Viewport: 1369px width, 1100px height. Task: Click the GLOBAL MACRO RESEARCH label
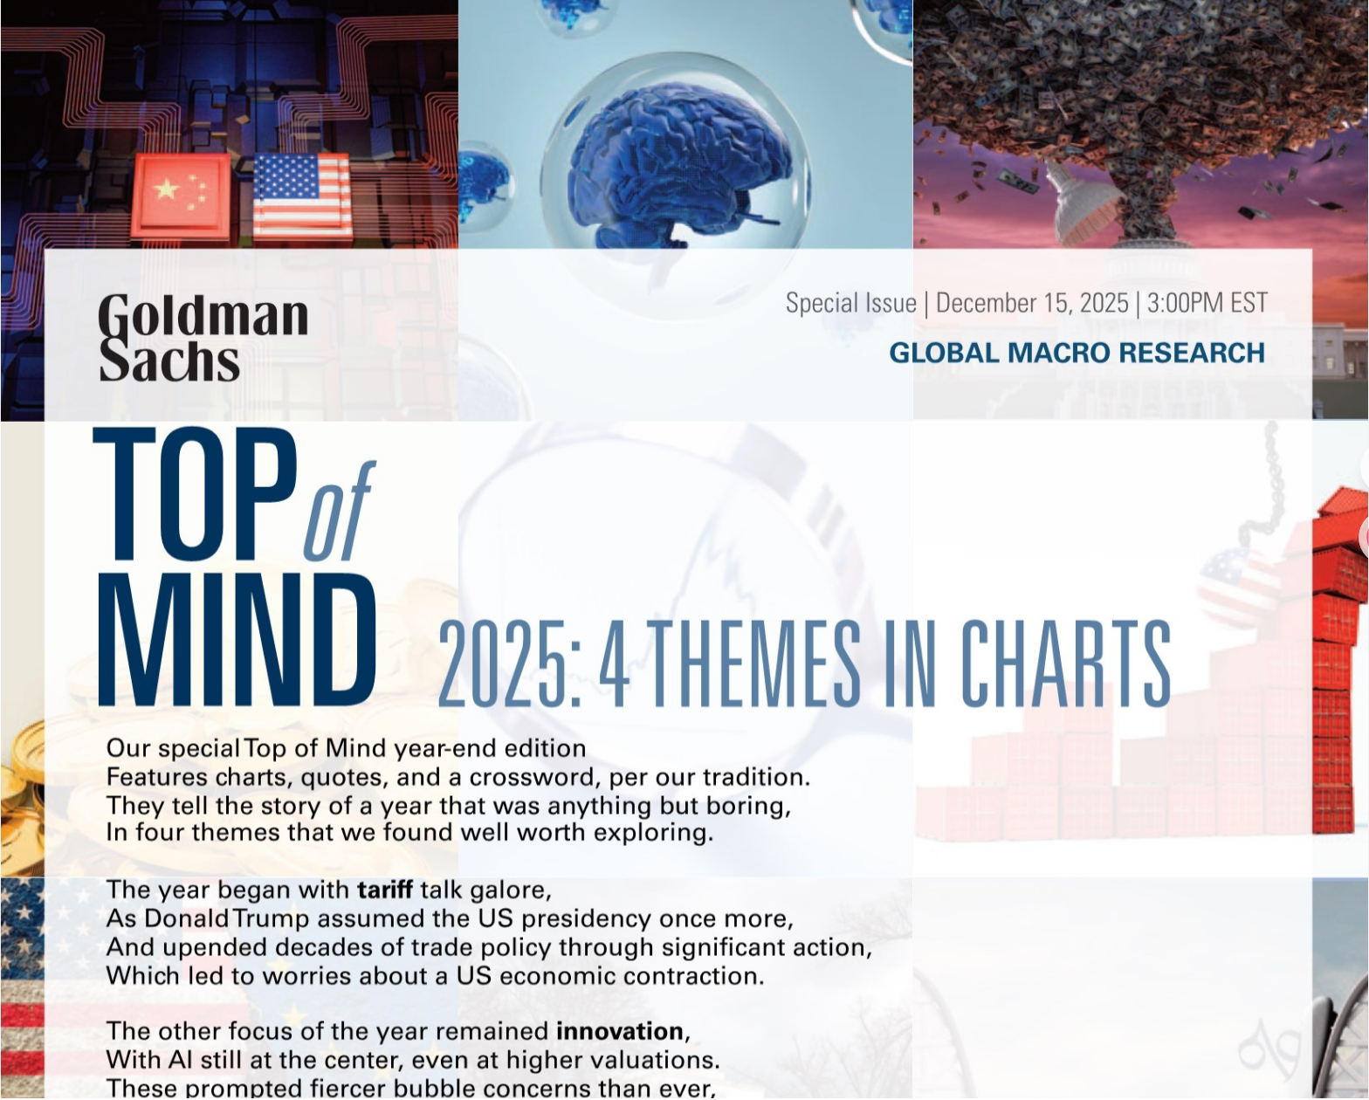[1077, 353]
